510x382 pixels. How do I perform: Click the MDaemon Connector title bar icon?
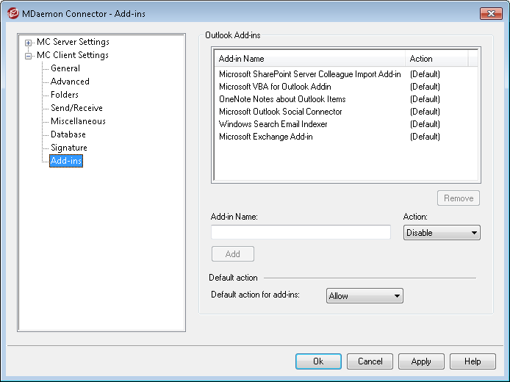[12, 13]
